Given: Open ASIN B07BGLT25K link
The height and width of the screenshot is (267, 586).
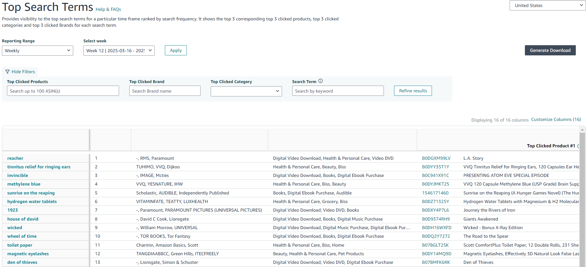Looking at the screenshot, I should click(435, 245).
